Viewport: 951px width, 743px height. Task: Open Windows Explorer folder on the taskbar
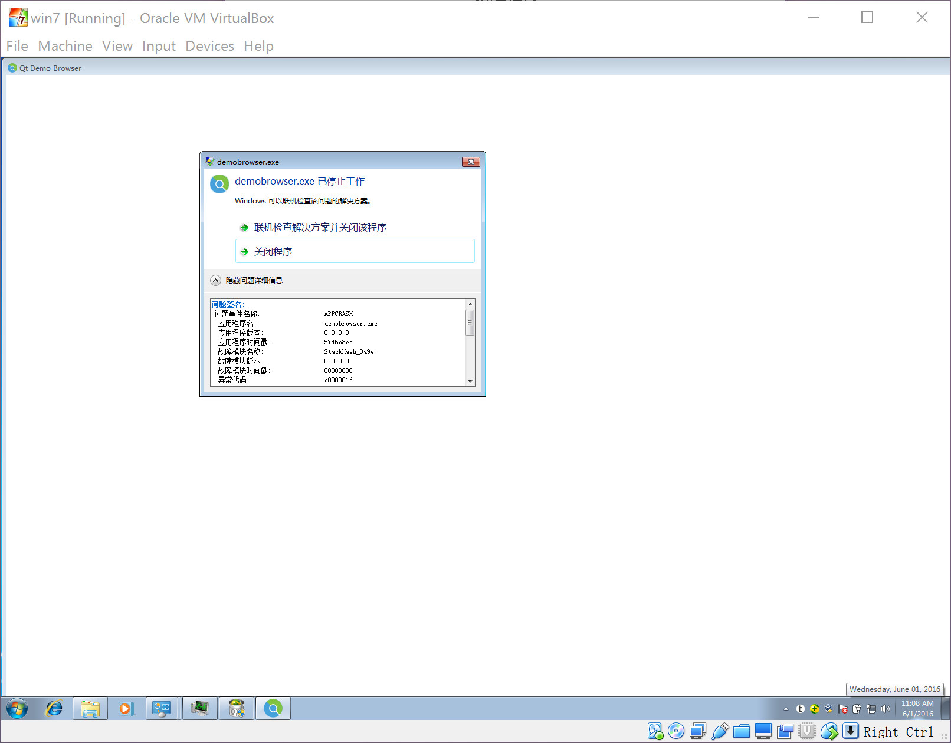click(x=90, y=708)
